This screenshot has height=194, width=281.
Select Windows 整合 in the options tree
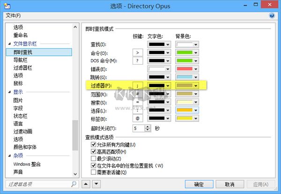tap(27, 164)
